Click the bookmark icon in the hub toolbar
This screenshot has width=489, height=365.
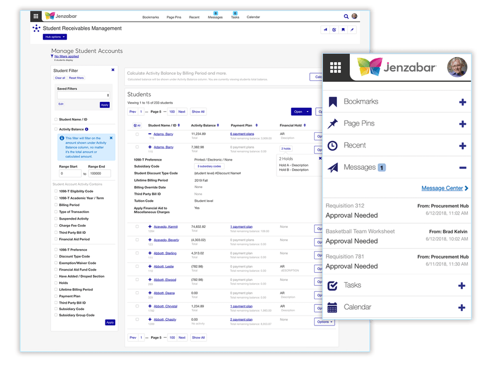343,30
